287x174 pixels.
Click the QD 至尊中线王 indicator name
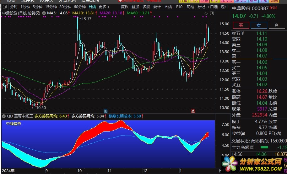[x=20, y=116]
